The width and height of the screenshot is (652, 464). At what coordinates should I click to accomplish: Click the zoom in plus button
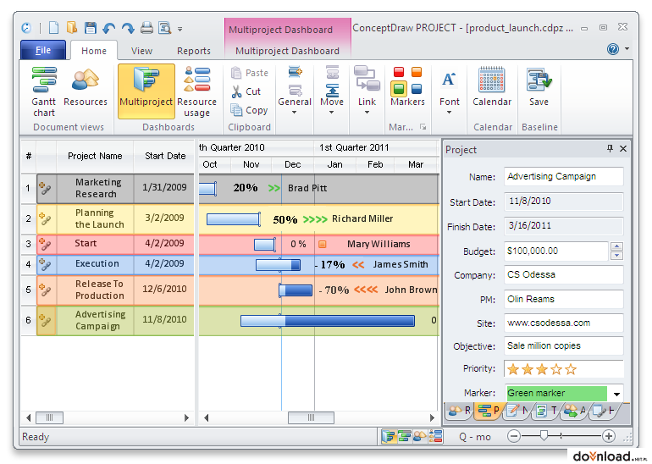click(x=609, y=436)
